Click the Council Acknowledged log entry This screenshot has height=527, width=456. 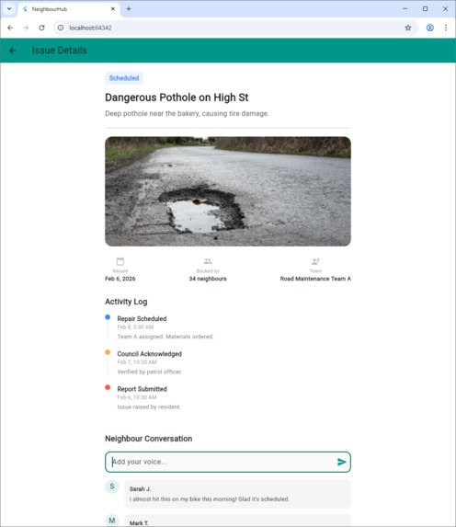coord(150,354)
